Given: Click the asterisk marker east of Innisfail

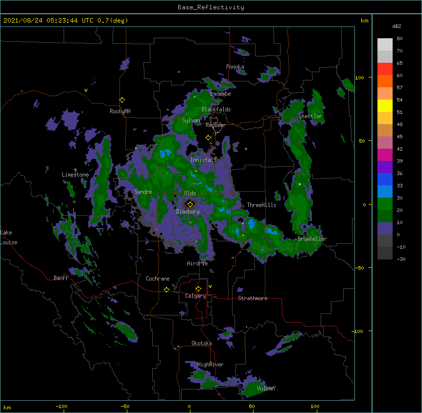Looking at the screenshot, I should [246, 149].
